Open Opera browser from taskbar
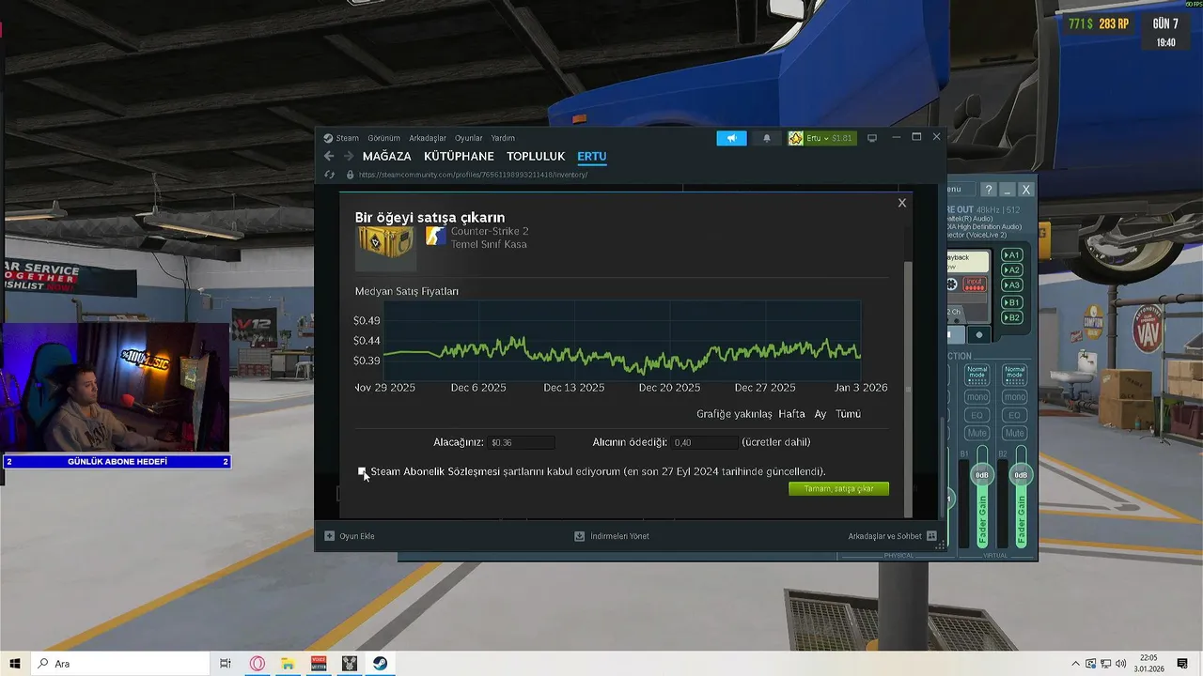 pyautogui.click(x=258, y=664)
